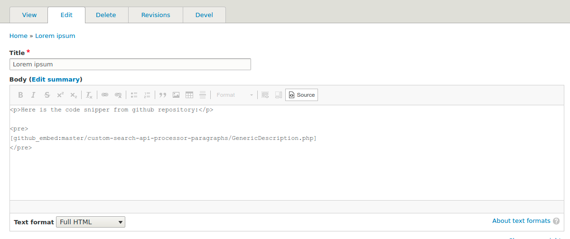Open About text formats link

click(521, 221)
